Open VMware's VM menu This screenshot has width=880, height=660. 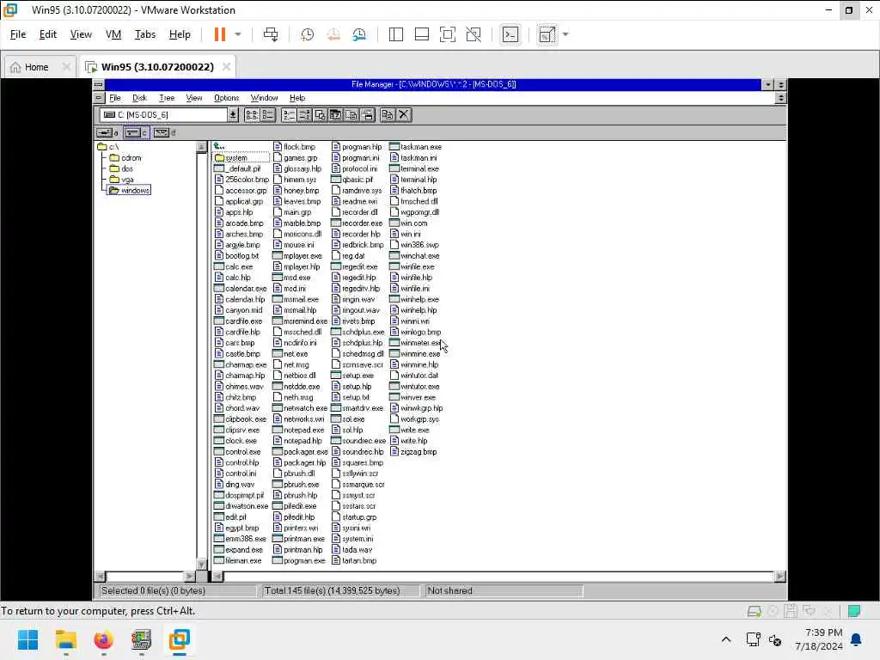pos(113,34)
